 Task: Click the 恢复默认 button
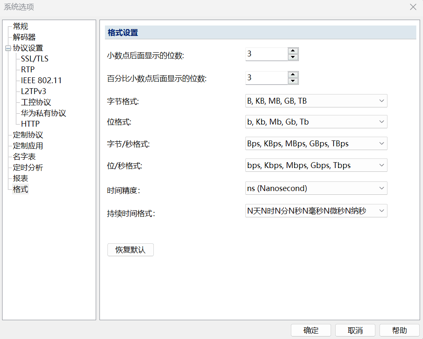coord(130,250)
